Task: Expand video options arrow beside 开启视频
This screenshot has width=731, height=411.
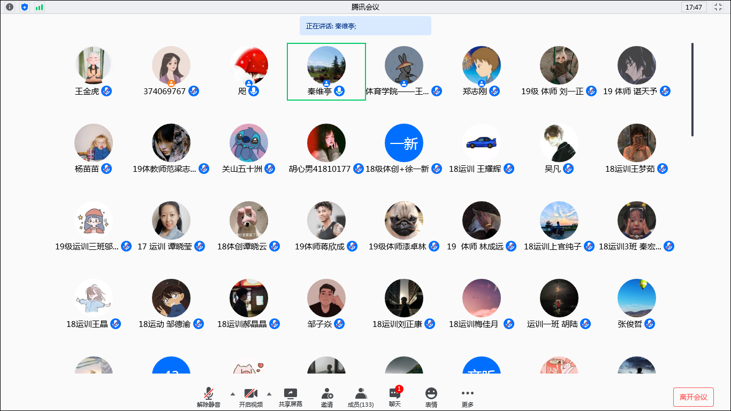Action: [269, 394]
